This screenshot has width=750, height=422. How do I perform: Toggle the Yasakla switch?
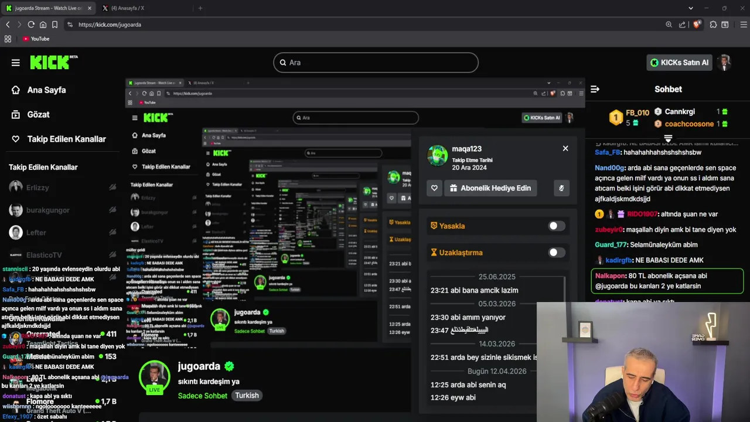pos(557,226)
